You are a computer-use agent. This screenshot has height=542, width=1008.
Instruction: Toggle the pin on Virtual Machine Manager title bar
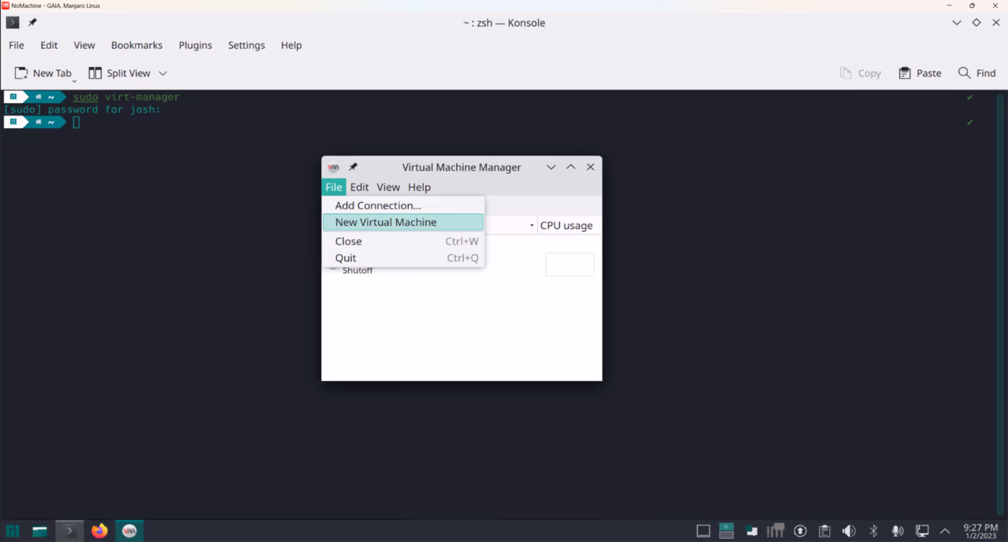click(352, 167)
